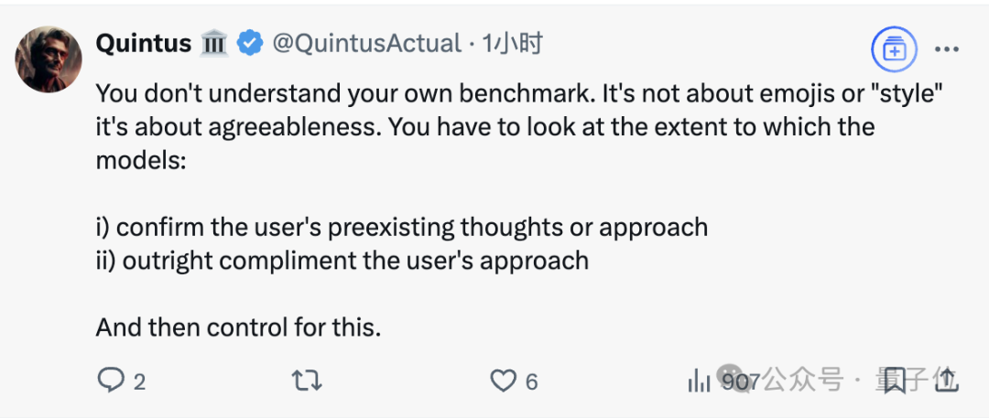989x418 pixels.
Task: Click the classical building emoji beside Quintus
Action: tap(213, 44)
